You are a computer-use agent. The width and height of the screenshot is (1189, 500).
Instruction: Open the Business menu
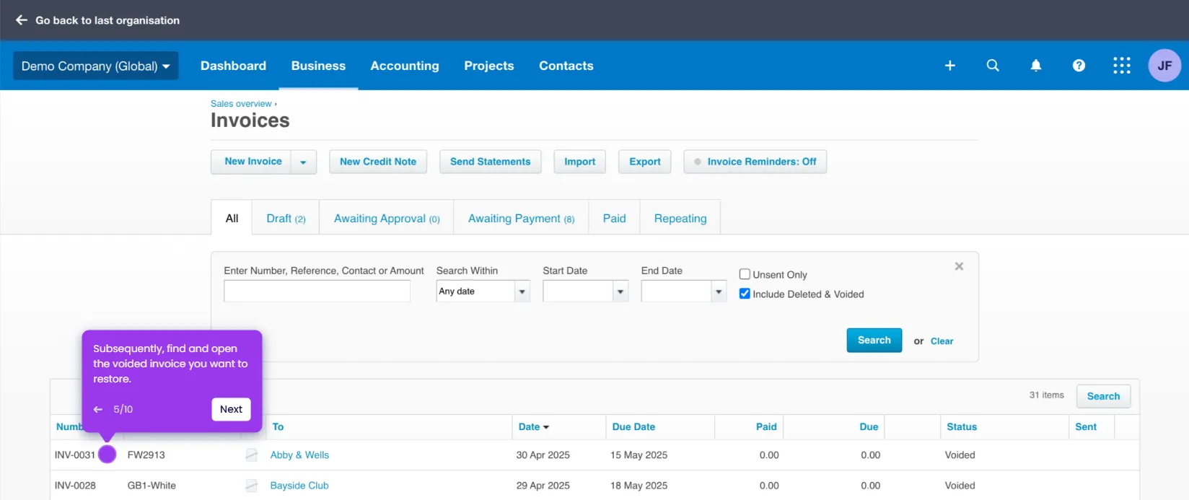pyautogui.click(x=318, y=66)
